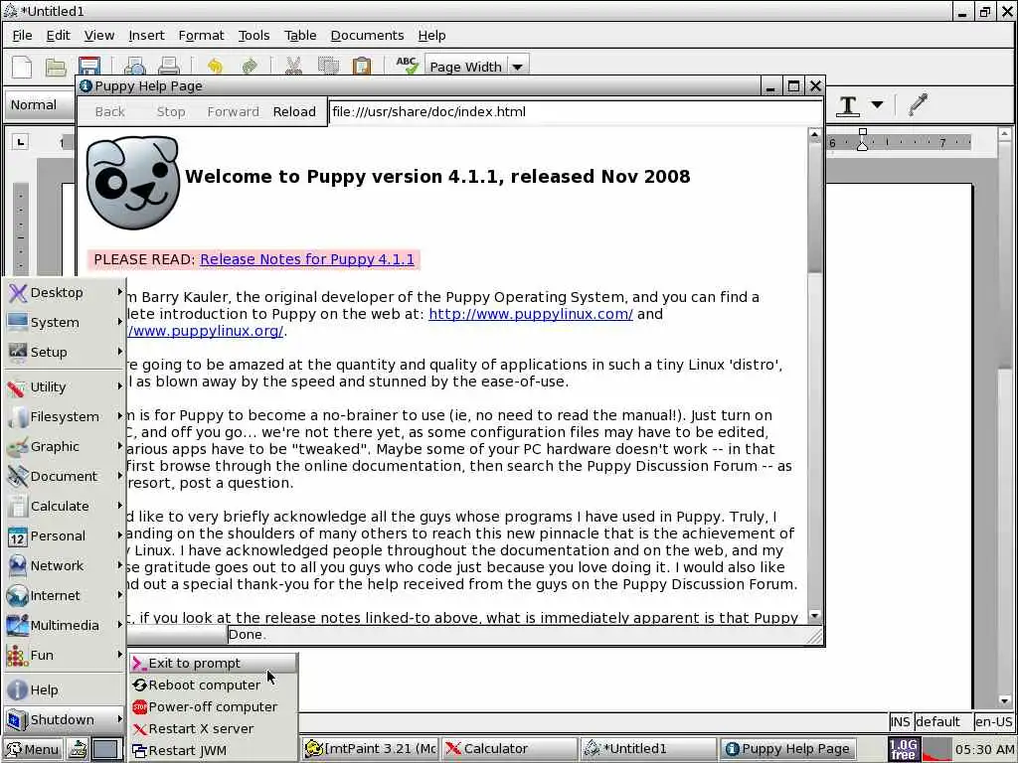The width and height of the screenshot is (1018, 763).
Task: Click the yellow Undo arrow icon
Action: (215, 67)
